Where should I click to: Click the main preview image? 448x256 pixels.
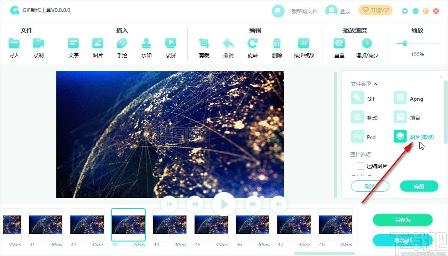click(x=170, y=134)
